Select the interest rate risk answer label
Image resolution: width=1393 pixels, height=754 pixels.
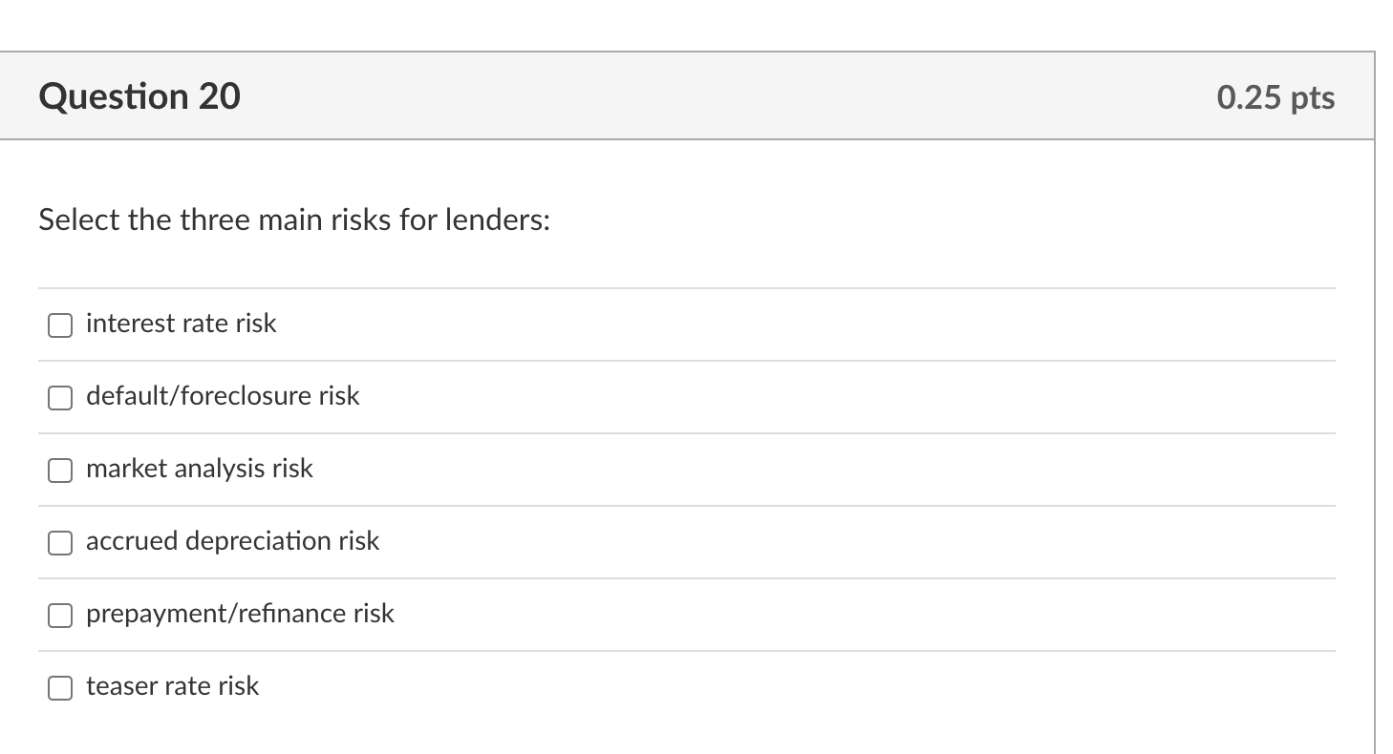pyautogui.click(x=181, y=324)
